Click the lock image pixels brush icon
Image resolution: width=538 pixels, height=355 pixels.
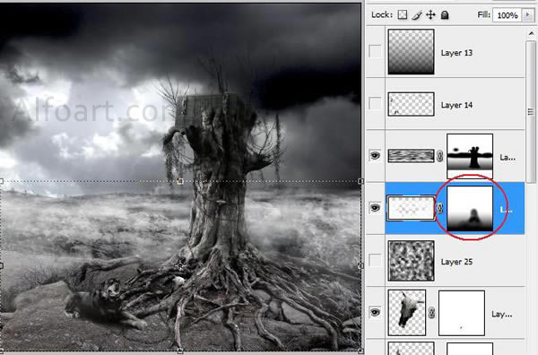[417, 15]
